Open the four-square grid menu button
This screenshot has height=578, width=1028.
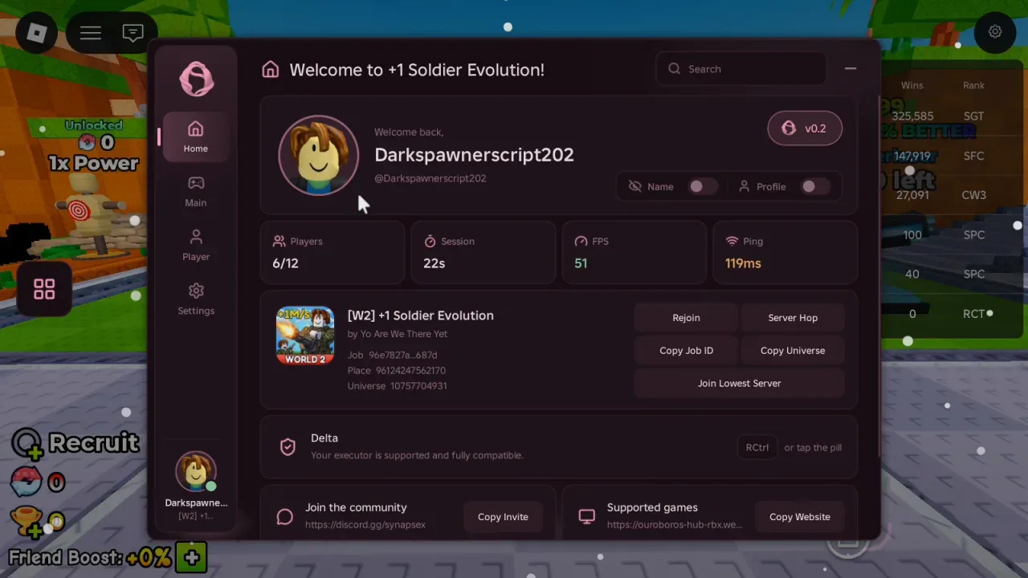coord(44,290)
